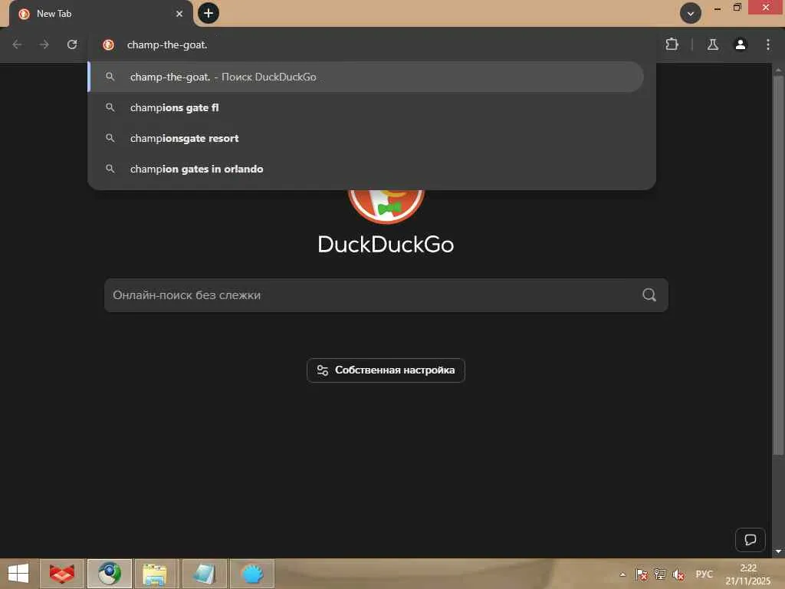Open a new tab with plus button
785x589 pixels.
[x=209, y=13]
